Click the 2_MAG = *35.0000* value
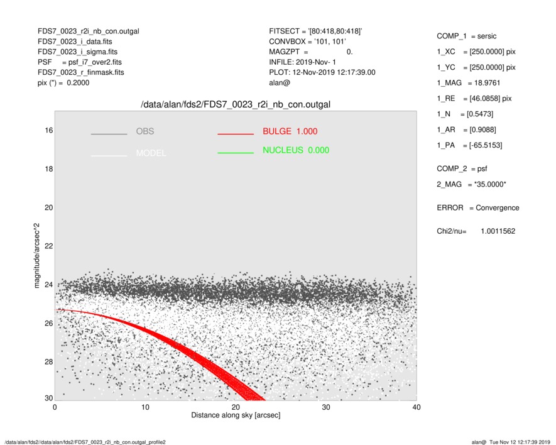556x445 pixels. point(471,185)
